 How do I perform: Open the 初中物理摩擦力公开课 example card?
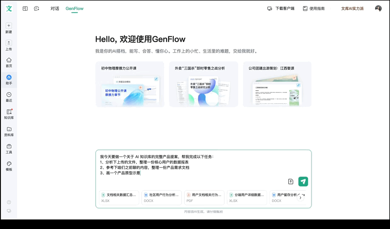coord(130,84)
